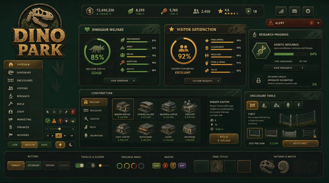329x183 pixels.
Task: Select the rotate tool
Action: click(60, 112)
